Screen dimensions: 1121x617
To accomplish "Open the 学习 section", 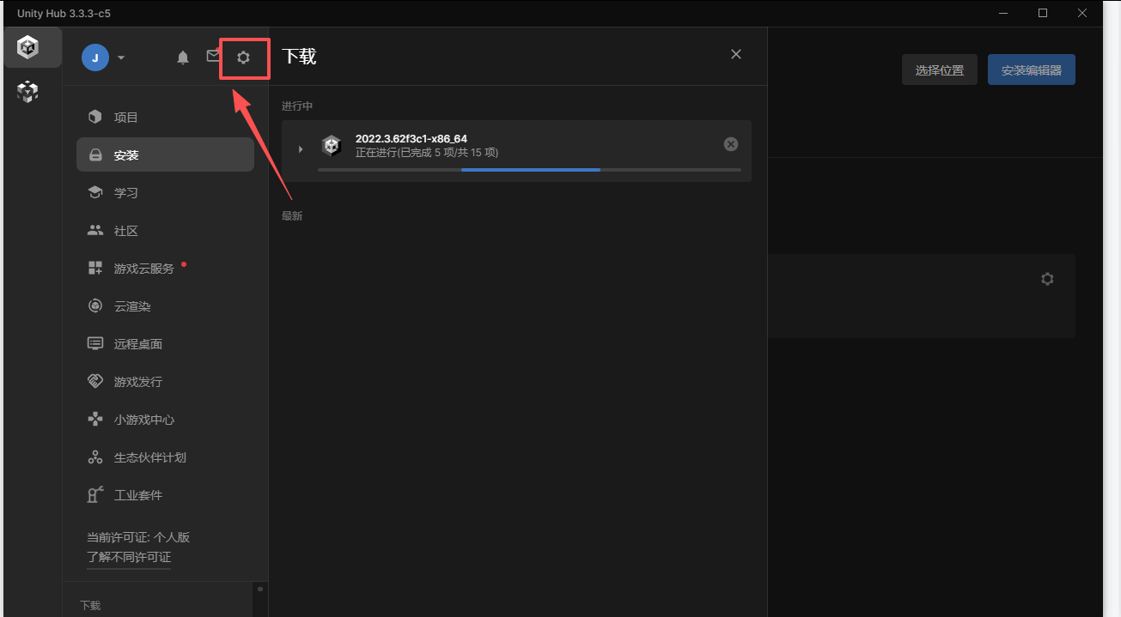I will pos(165,193).
